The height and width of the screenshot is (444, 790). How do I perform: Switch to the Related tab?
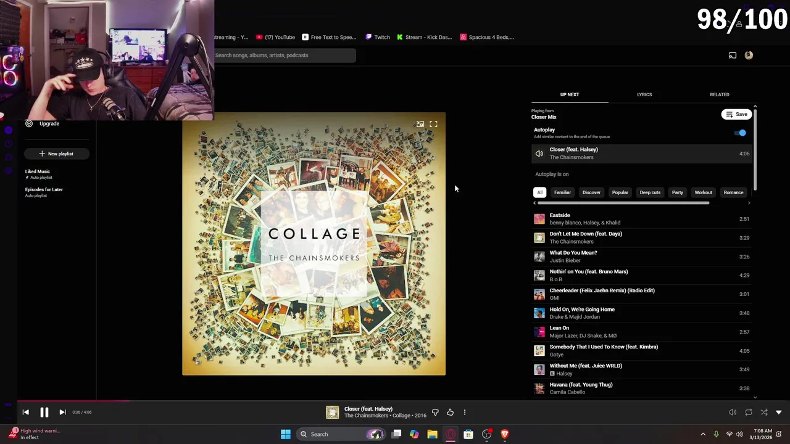tap(719, 94)
